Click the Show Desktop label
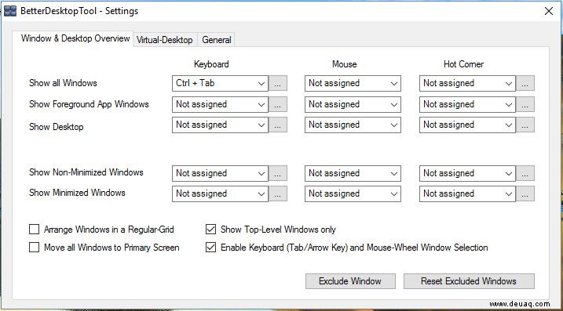Screen dimensions: 563x311 click(x=57, y=127)
